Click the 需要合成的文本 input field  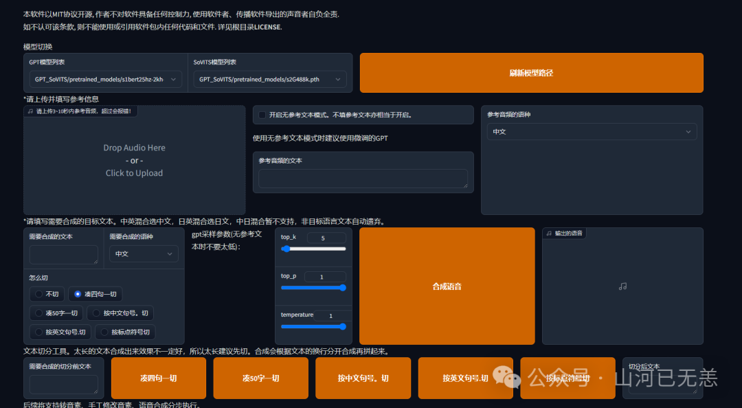pyautogui.click(x=63, y=253)
